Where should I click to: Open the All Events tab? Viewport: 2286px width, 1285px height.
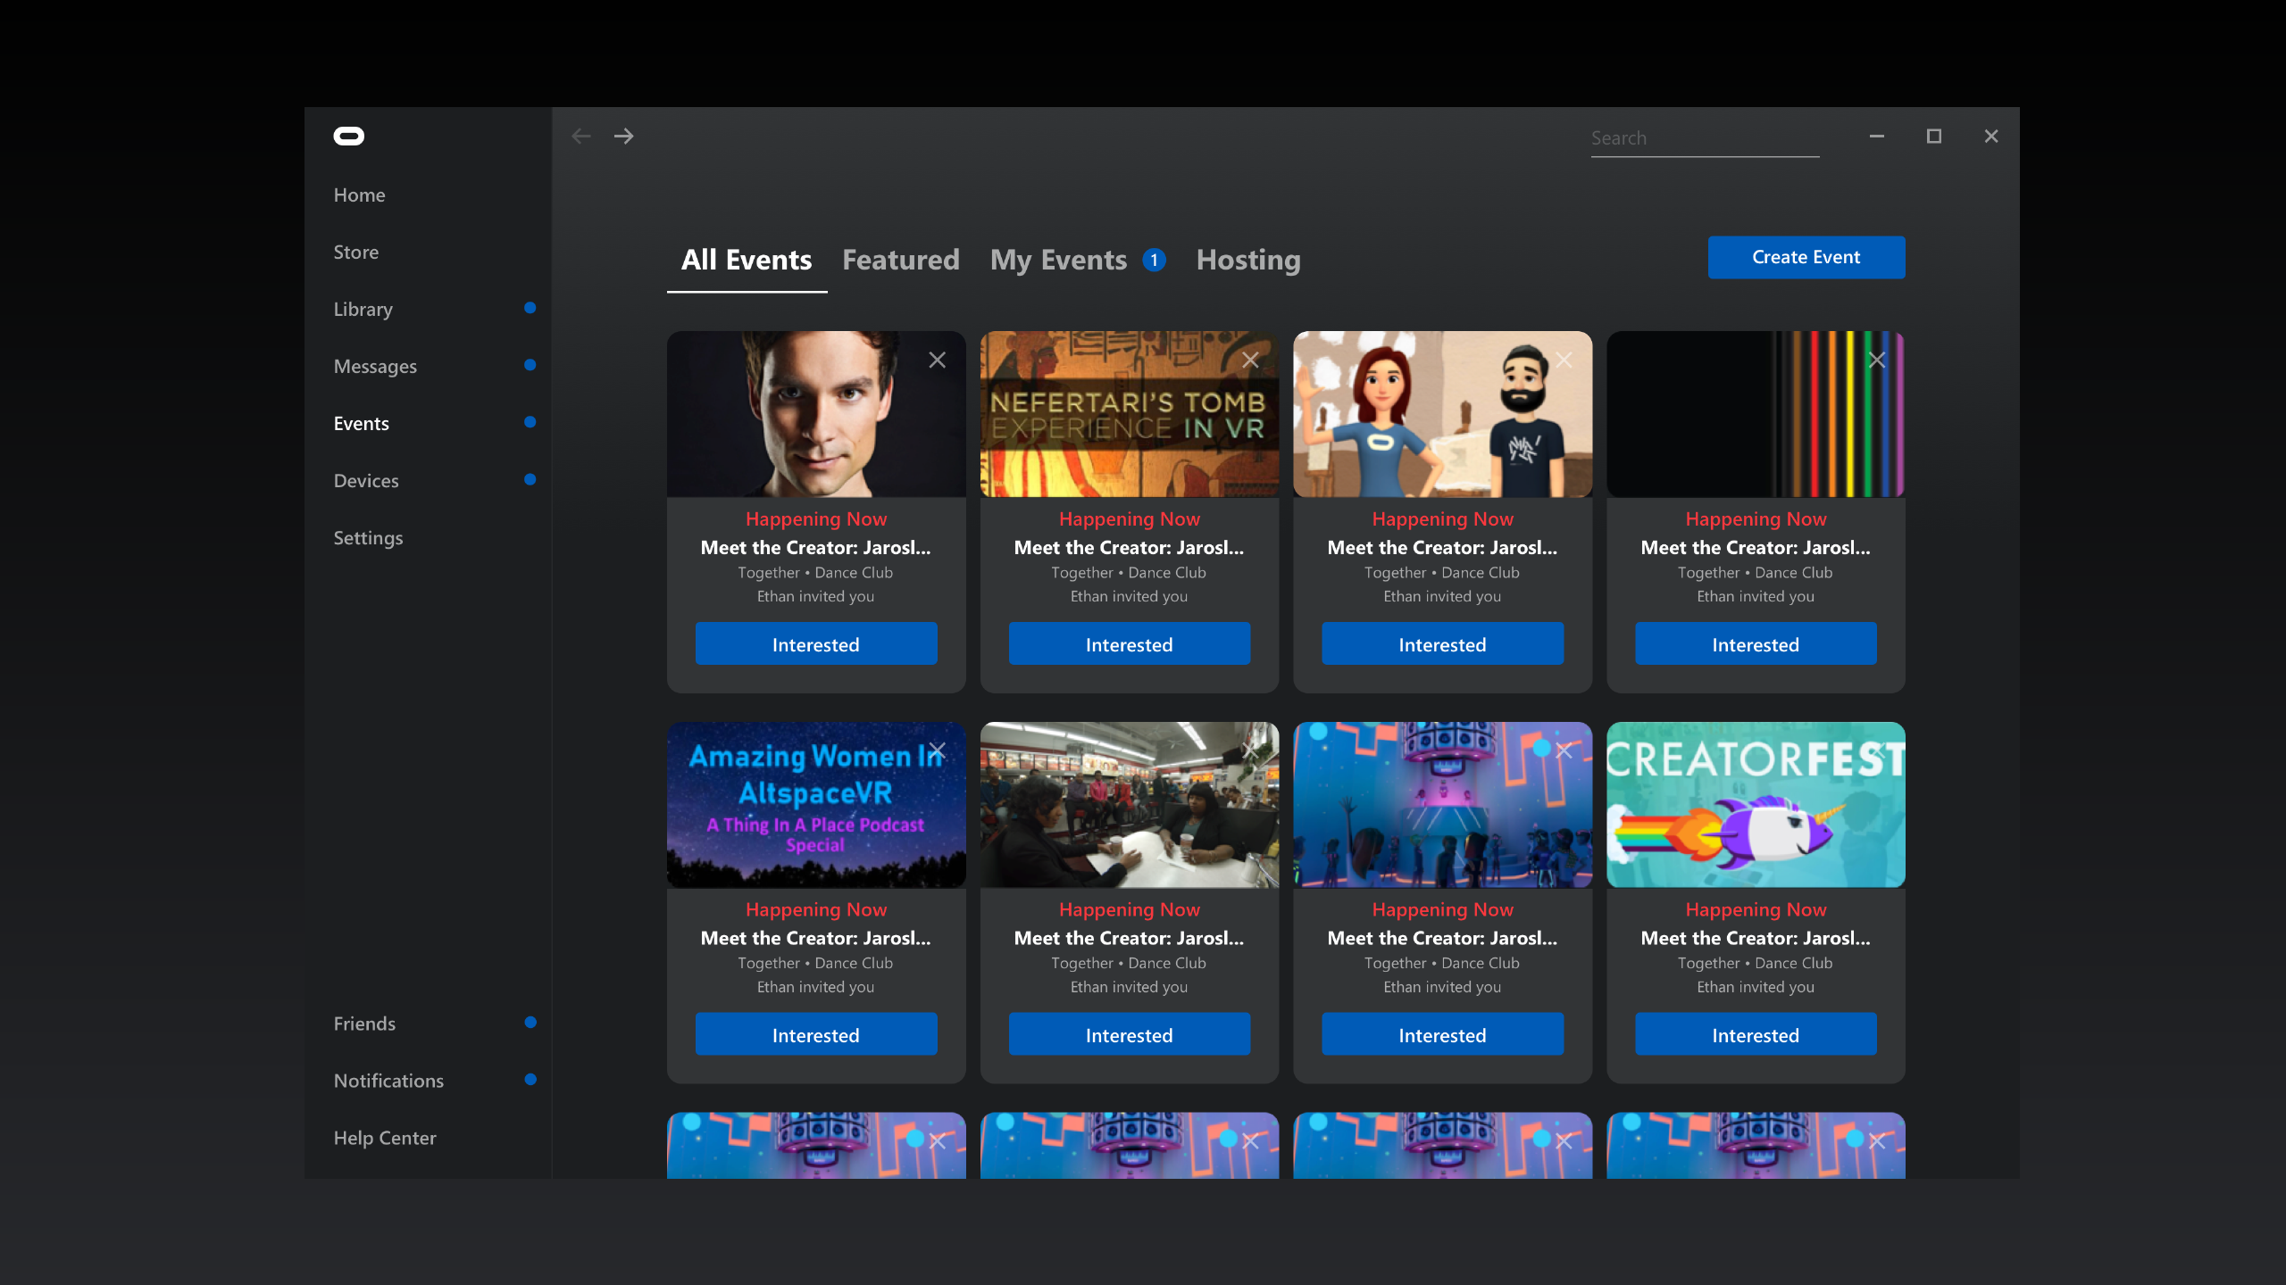(747, 260)
